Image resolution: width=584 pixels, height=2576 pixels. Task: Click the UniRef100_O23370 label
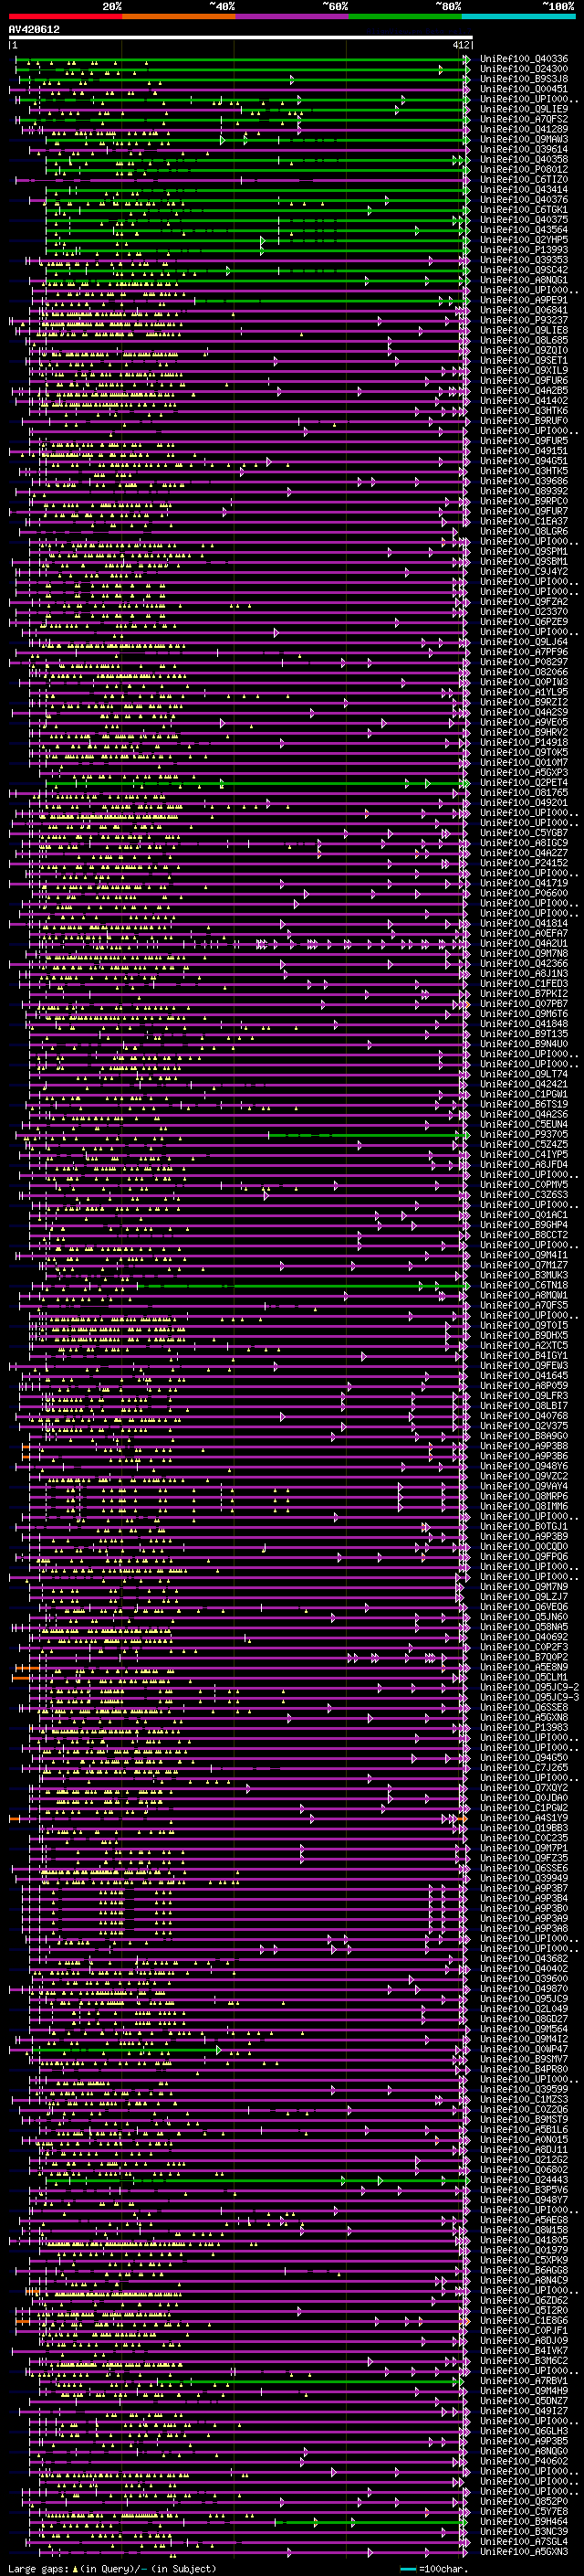tap(524, 612)
